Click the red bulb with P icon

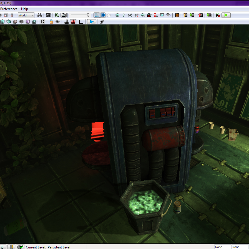[x=156, y=15]
